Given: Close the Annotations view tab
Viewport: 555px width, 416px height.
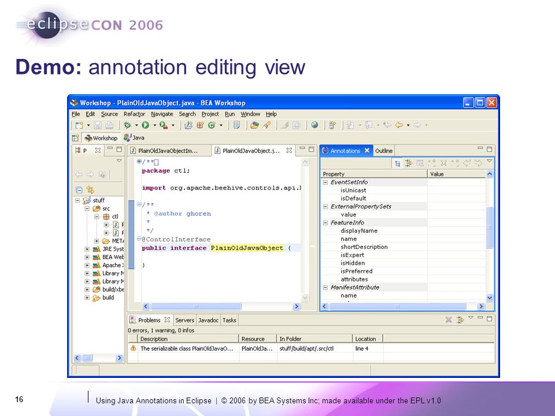Looking at the screenshot, I should [x=367, y=150].
